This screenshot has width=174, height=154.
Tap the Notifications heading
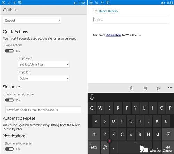pos(14,136)
